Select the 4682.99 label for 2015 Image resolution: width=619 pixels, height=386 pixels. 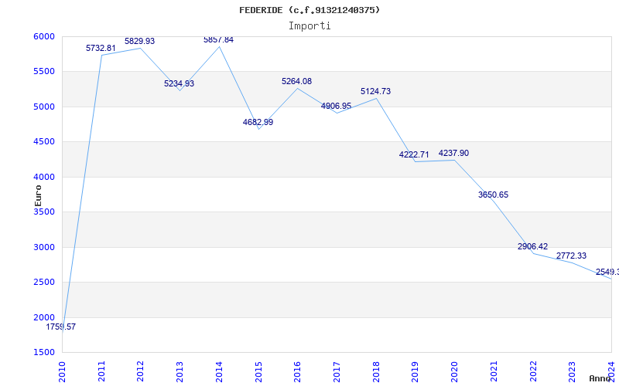click(258, 122)
